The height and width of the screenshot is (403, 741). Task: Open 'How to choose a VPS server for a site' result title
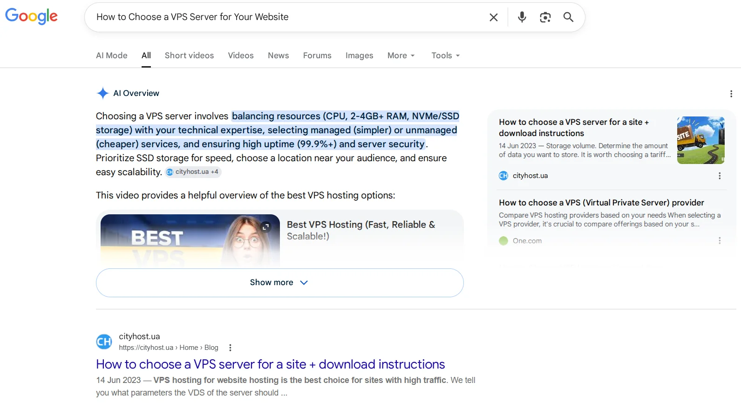tap(271, 364)
